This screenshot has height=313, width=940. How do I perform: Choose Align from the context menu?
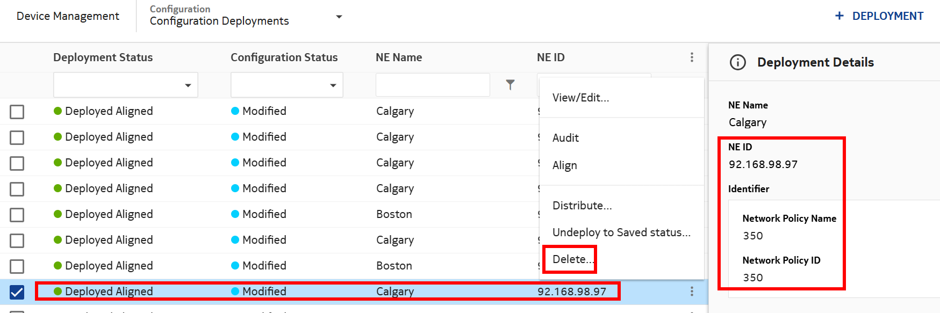click(x=564, y=165)
